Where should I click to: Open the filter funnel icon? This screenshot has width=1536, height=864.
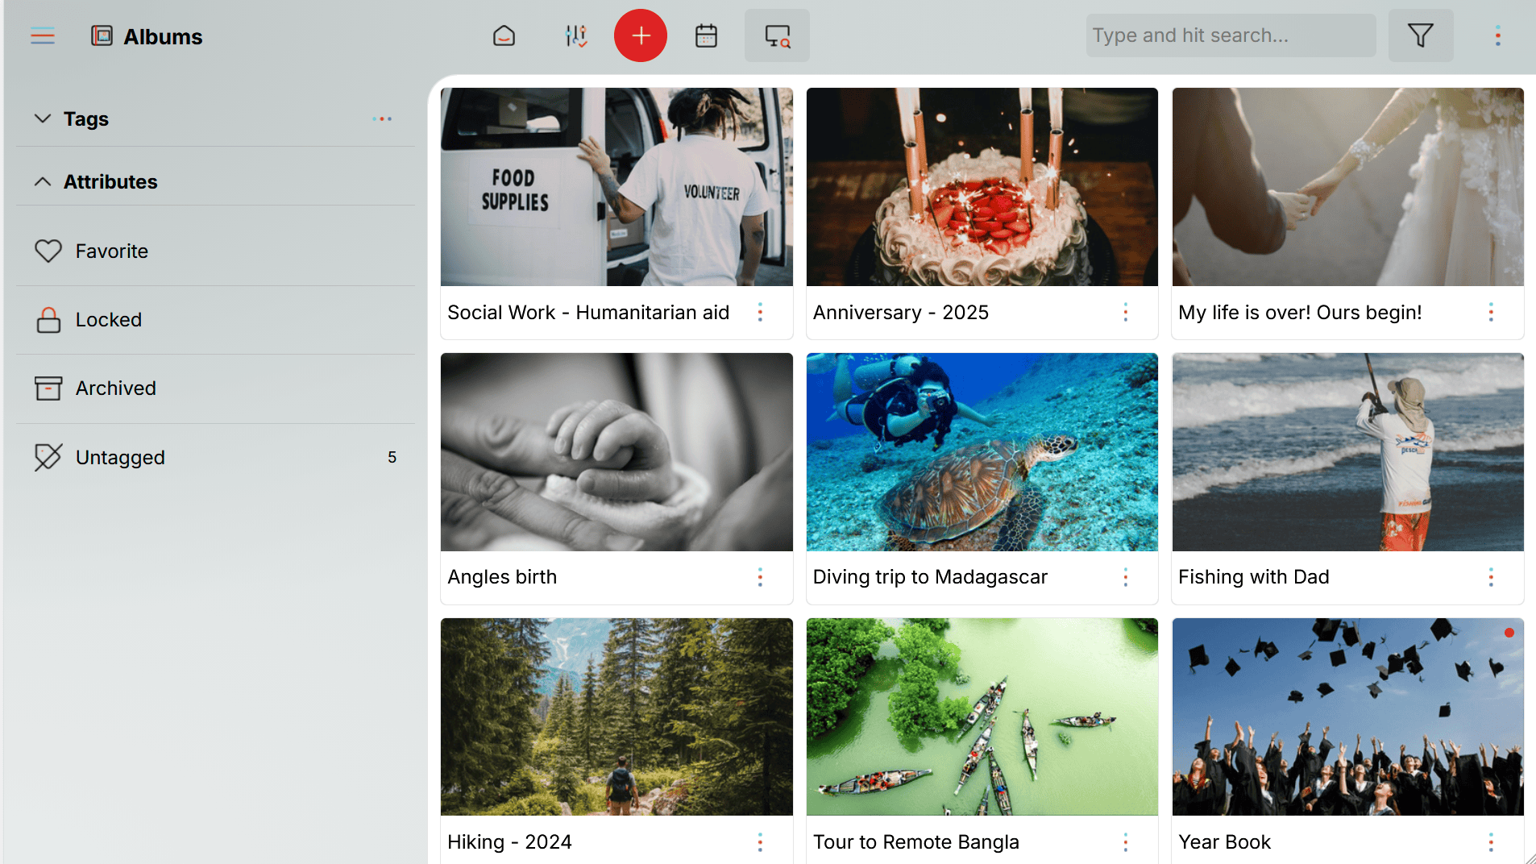[1421, 35]
